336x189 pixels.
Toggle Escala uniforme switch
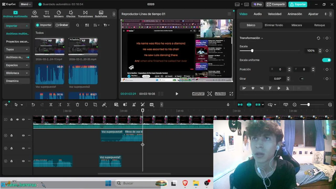coord(327,60)
